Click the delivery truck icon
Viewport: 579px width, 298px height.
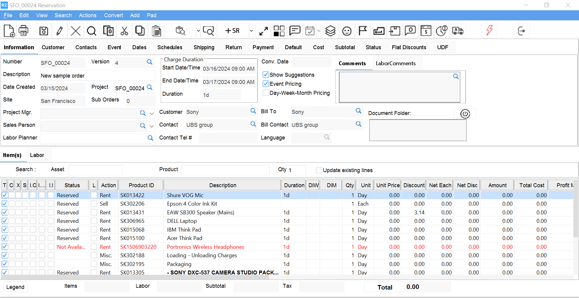pos(458,31)
